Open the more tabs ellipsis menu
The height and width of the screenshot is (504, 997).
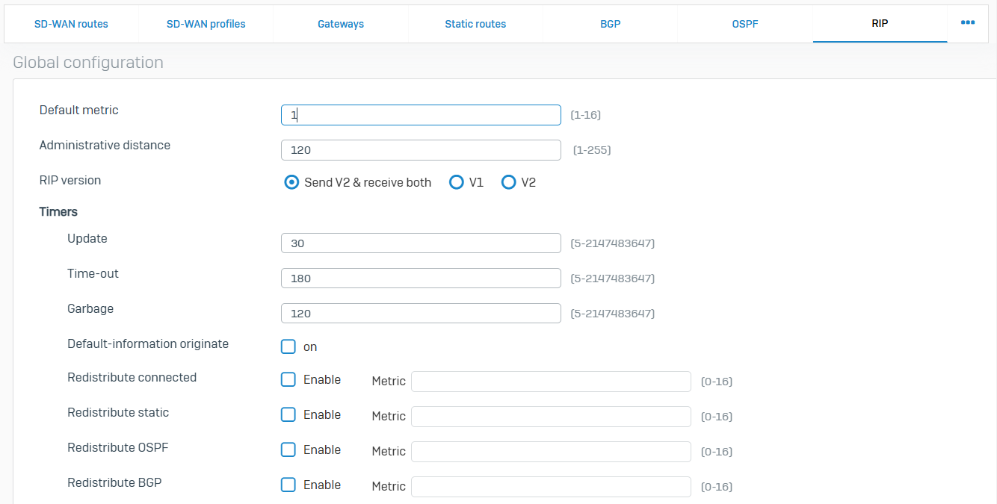point(967,23)
